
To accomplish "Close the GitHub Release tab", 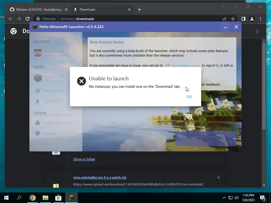I will (x=66, y=10).
